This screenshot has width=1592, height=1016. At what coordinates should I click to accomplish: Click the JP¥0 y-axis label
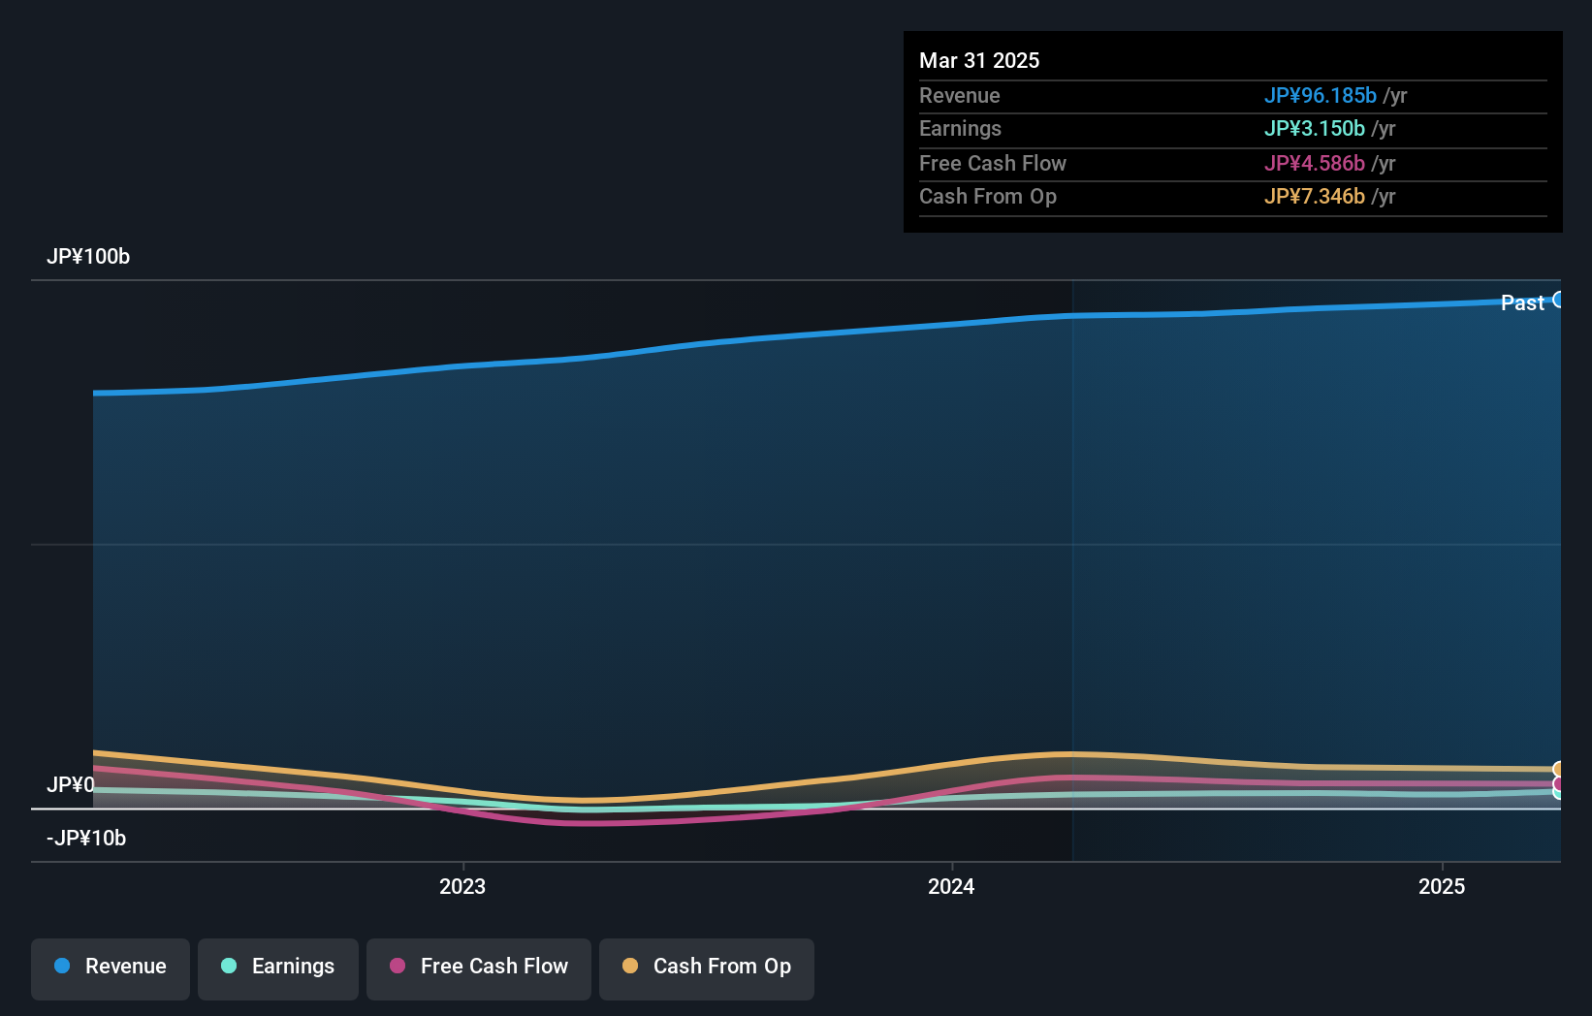[71, 784]
